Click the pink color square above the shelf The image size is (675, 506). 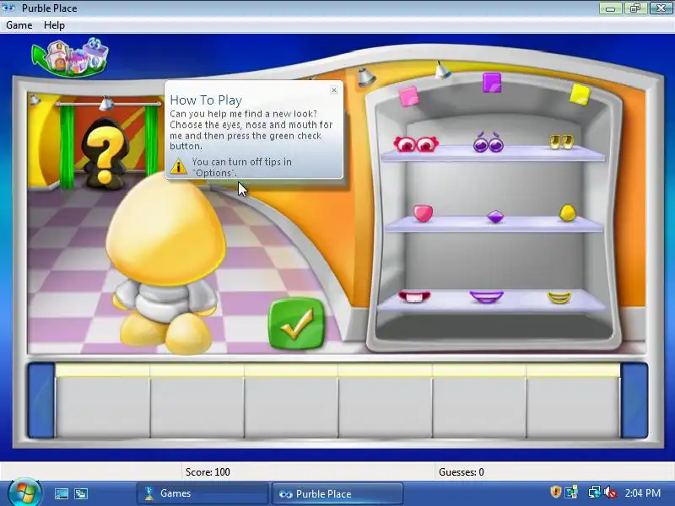[x=408, y=97]
